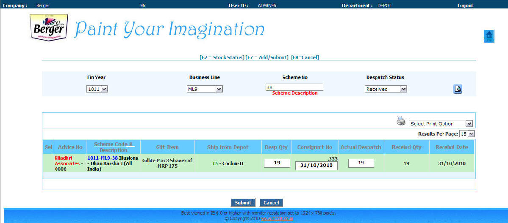Viewport: 508px width, 223px height.
Task: Open the Fin Year dropdown
Action: [x=97, y=89]
